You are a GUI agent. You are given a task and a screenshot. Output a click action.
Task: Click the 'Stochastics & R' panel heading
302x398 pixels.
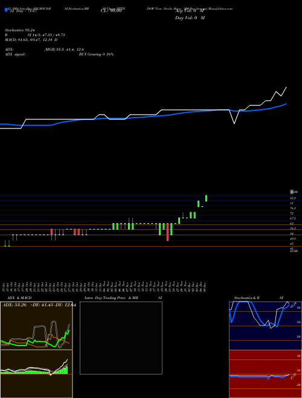click(x=247, y=298)
